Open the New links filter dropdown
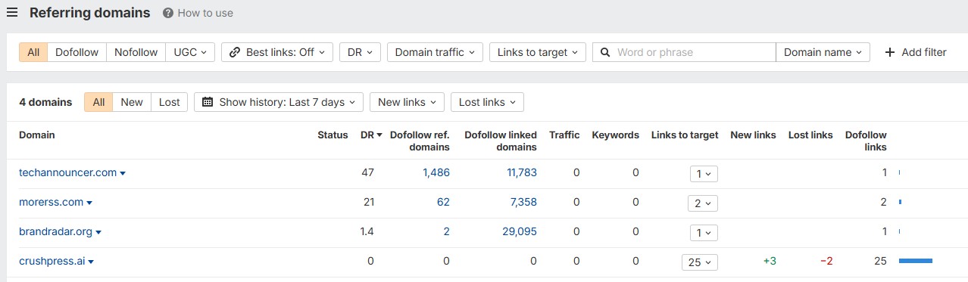The image size is (968, 282). click(407, 102)
